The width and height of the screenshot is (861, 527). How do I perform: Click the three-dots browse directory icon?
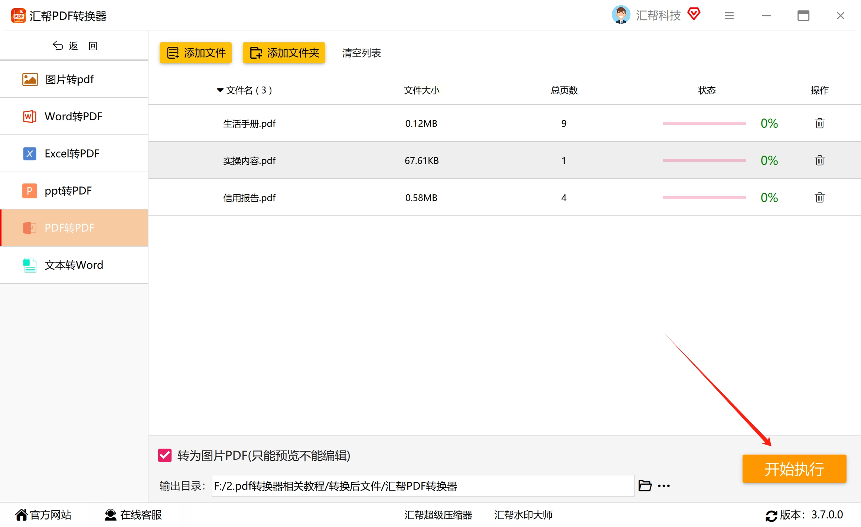[663, 486]
